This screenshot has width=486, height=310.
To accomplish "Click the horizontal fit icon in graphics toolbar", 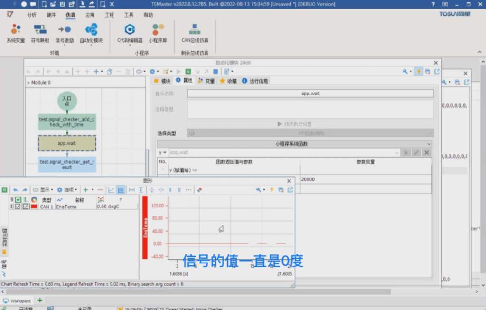I will [x=132, y=190].
